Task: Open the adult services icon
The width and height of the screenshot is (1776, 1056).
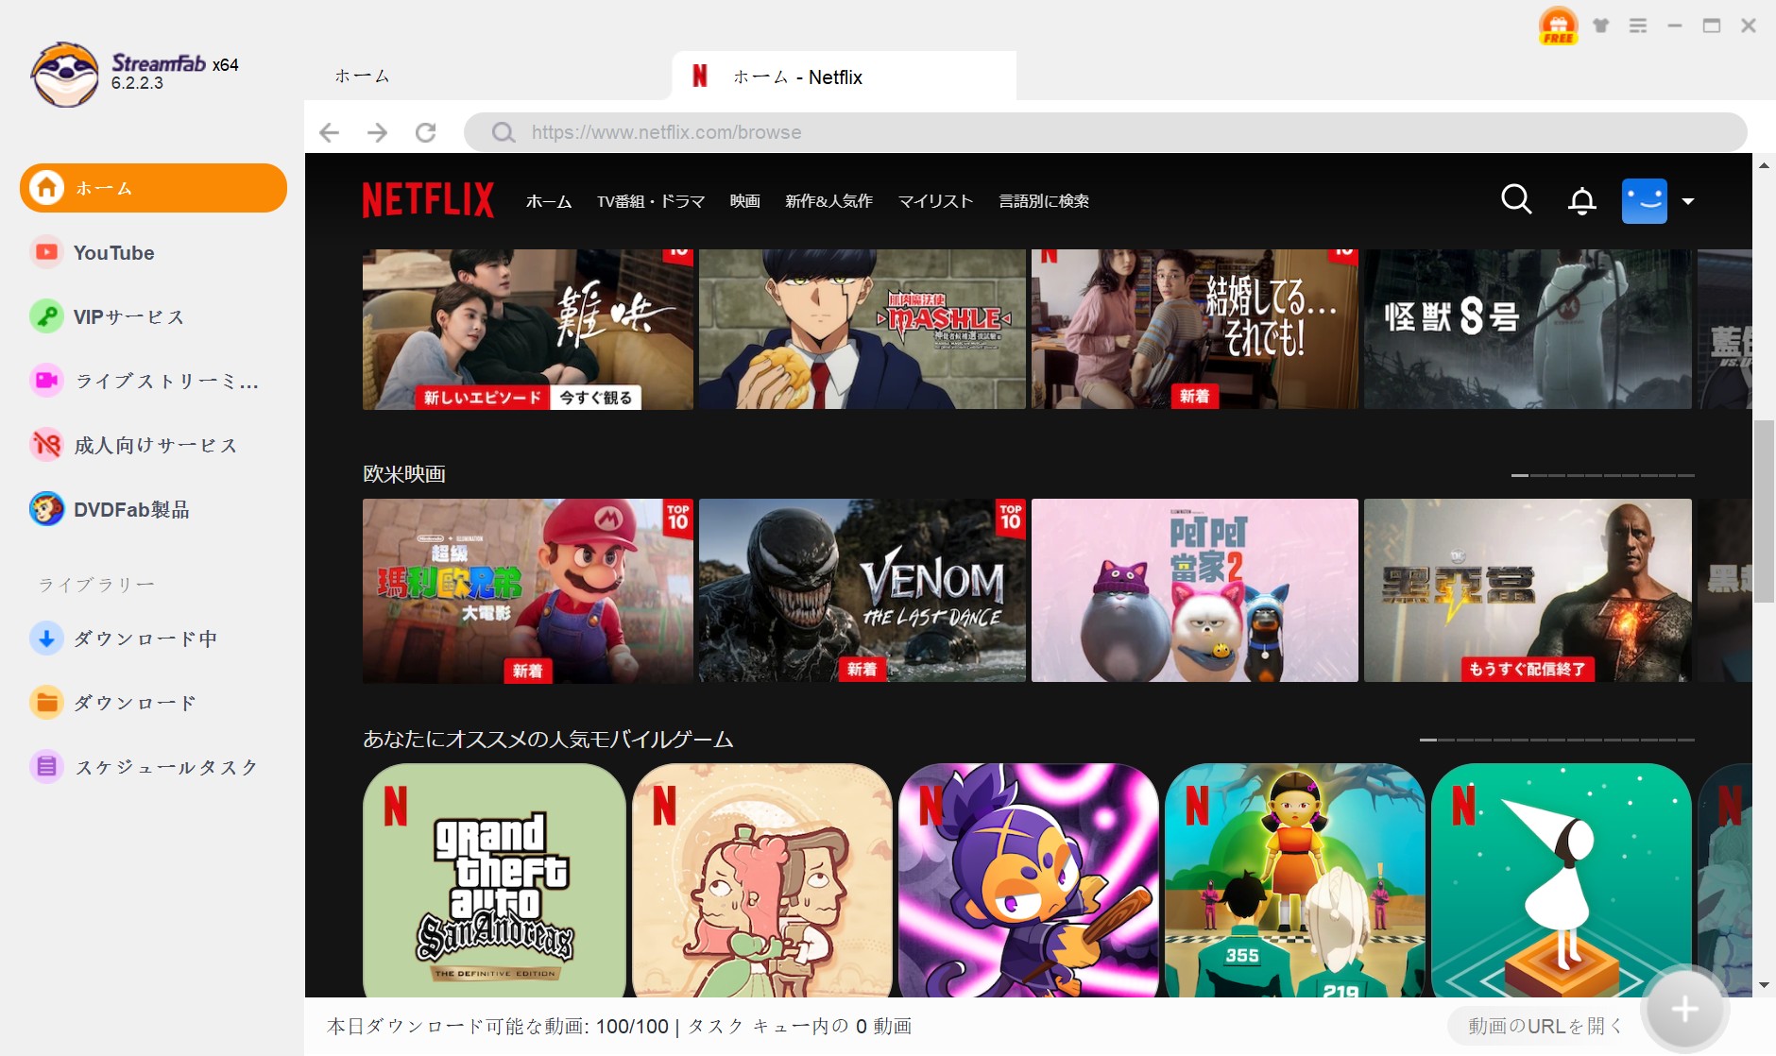Action: (45, 445)
